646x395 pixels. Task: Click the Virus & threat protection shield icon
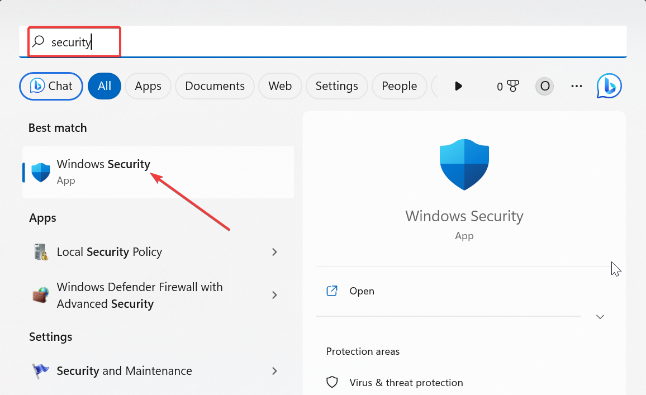click(x=332, y=382)
